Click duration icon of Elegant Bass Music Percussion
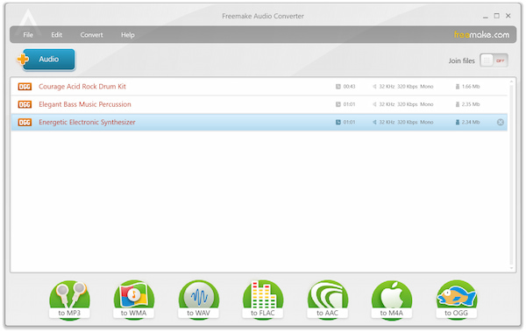Screen dimensions: 526x332 tap(338, 104)
